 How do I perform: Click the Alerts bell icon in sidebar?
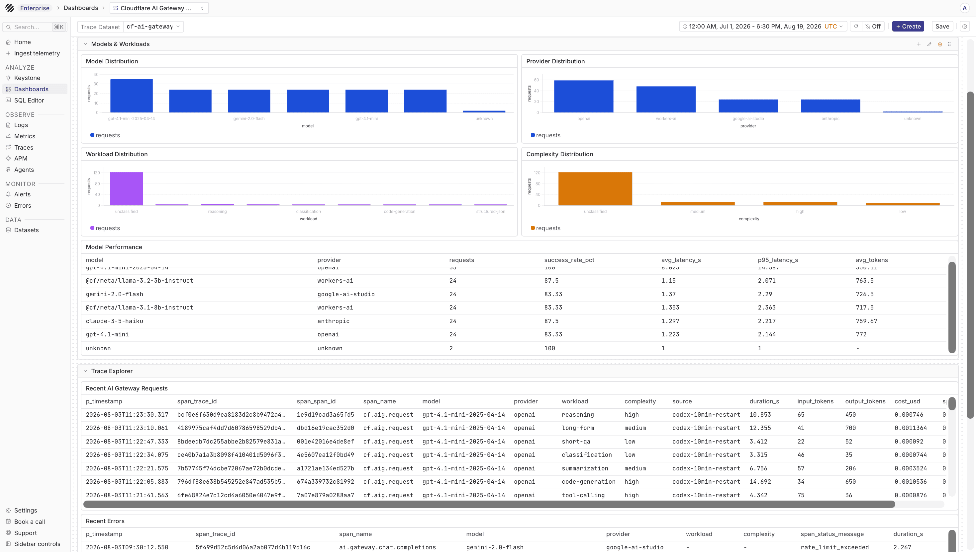pos(8,194)
